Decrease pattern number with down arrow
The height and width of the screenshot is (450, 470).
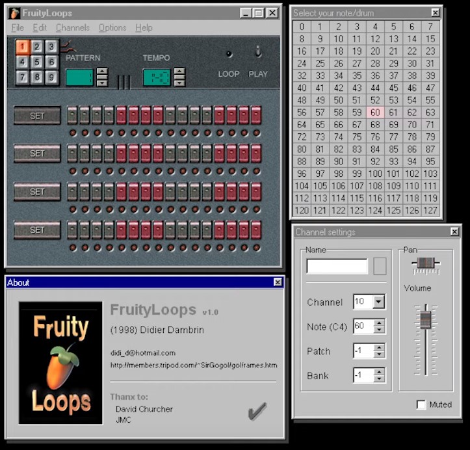click(x=102, y=83)
